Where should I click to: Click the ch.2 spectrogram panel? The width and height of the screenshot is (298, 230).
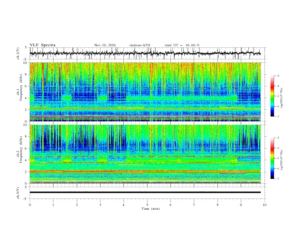(x=145, y=154)
